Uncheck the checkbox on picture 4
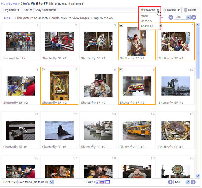This screenshot has height=188, width=202. 121,25
